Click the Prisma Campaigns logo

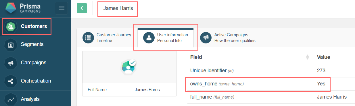pos(23,8)
